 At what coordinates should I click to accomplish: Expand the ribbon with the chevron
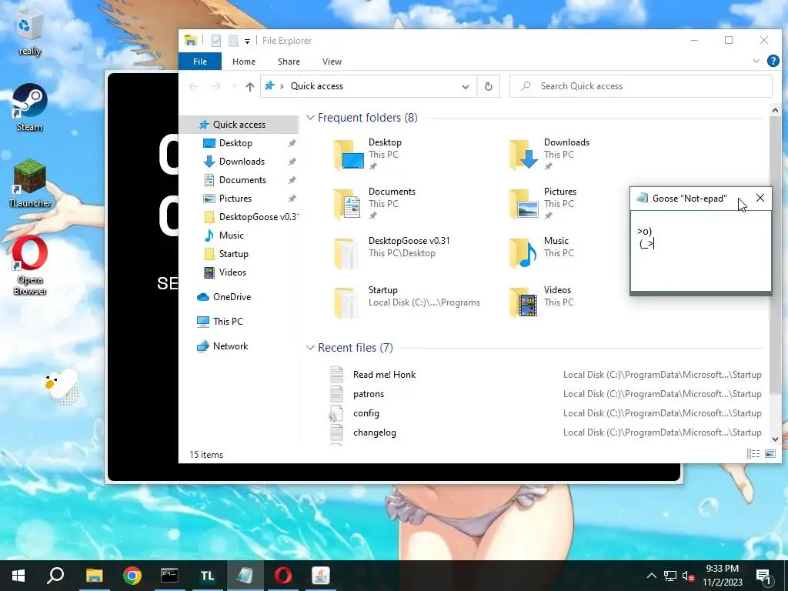756,61
